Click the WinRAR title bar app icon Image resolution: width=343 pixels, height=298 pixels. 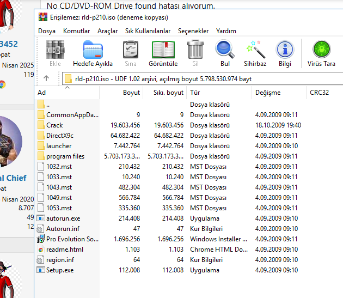[x=43, y=17]
